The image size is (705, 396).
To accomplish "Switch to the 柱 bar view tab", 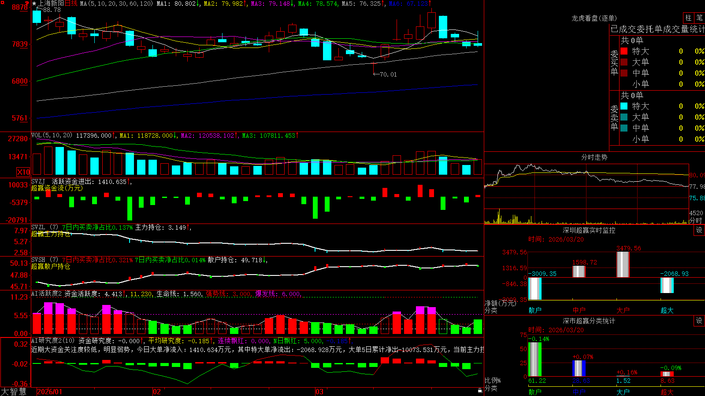I will (688, 18).
